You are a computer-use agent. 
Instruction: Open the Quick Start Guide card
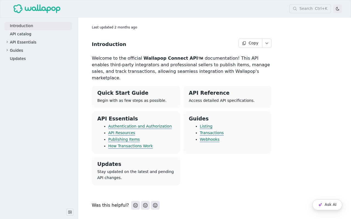[136, 97]
